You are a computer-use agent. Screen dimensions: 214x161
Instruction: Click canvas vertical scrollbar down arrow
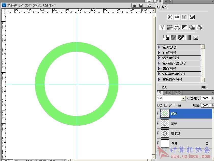tap(154, 157)
